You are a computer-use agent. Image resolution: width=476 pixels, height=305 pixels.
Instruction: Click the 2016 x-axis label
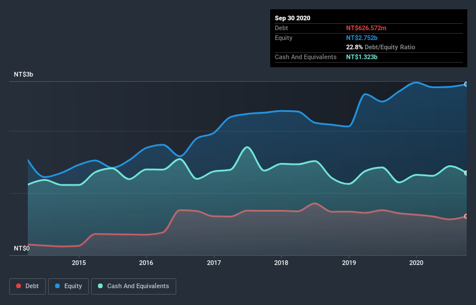(146, 263)
